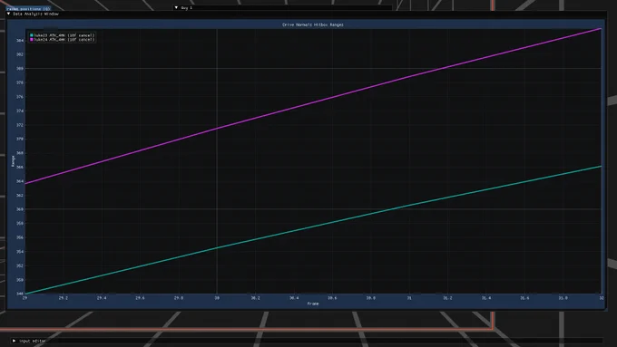The width and height of the screenshot is (617, 347).
Task: Click x-axis tick label 32
Action: 602,298
